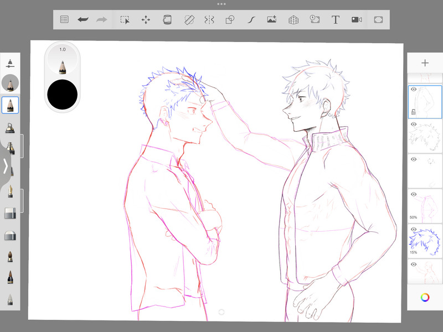Select the hard eraser block
Image resolution: width=443 pixels, height=332 pixels.
[10, 214]
